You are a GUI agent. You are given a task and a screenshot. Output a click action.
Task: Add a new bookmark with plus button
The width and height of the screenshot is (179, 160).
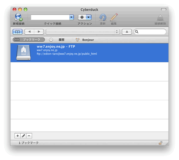pos(17,136)
